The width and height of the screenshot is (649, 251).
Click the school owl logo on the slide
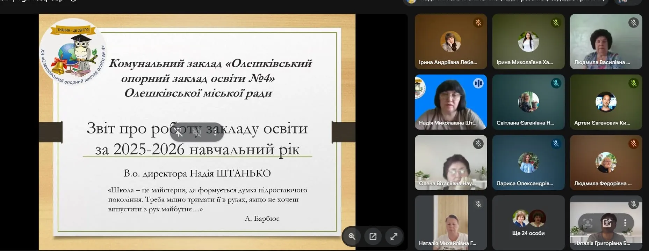pos(73,52)
